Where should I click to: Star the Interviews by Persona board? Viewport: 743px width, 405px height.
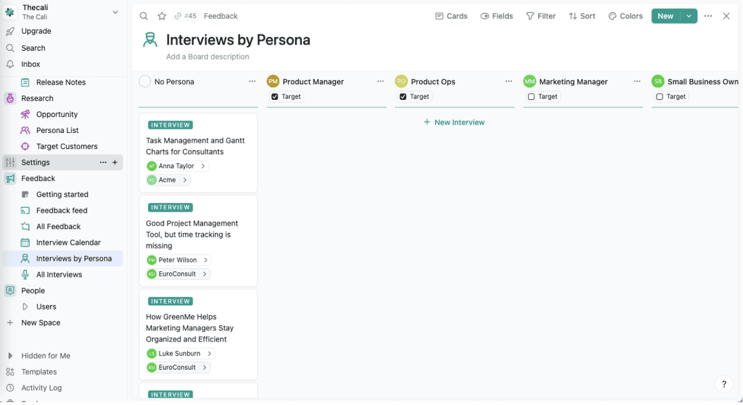(161, 16)
